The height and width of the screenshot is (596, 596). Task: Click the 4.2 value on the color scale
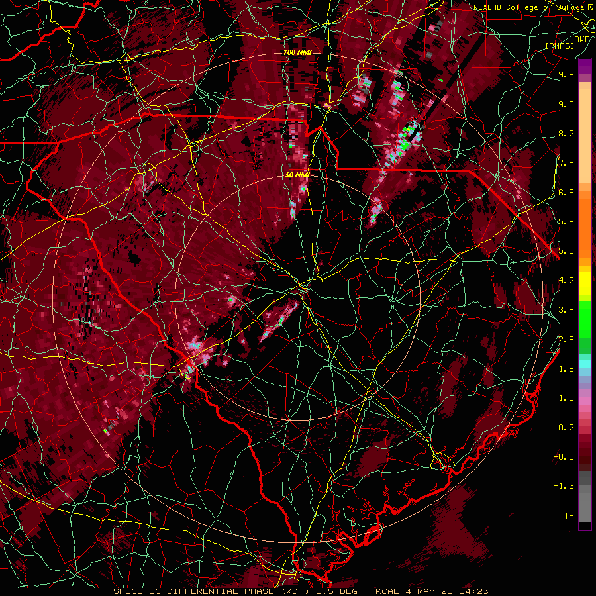coord(566,281)
